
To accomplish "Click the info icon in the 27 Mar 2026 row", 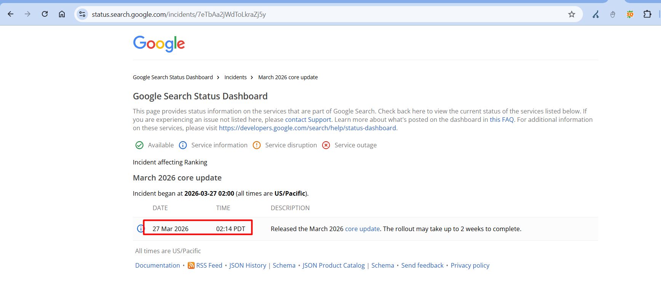I will (x=141, y=228).
